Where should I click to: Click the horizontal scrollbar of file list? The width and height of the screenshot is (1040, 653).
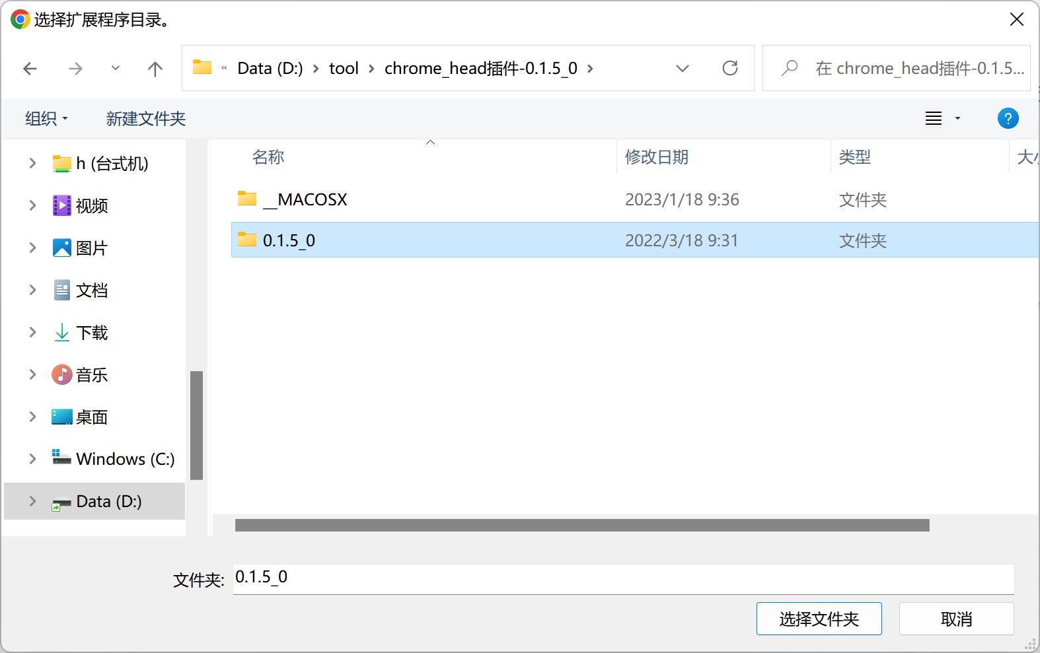[582, 525]
